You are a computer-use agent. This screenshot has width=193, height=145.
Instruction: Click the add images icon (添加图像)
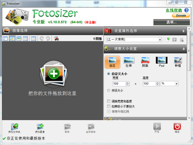40,127
